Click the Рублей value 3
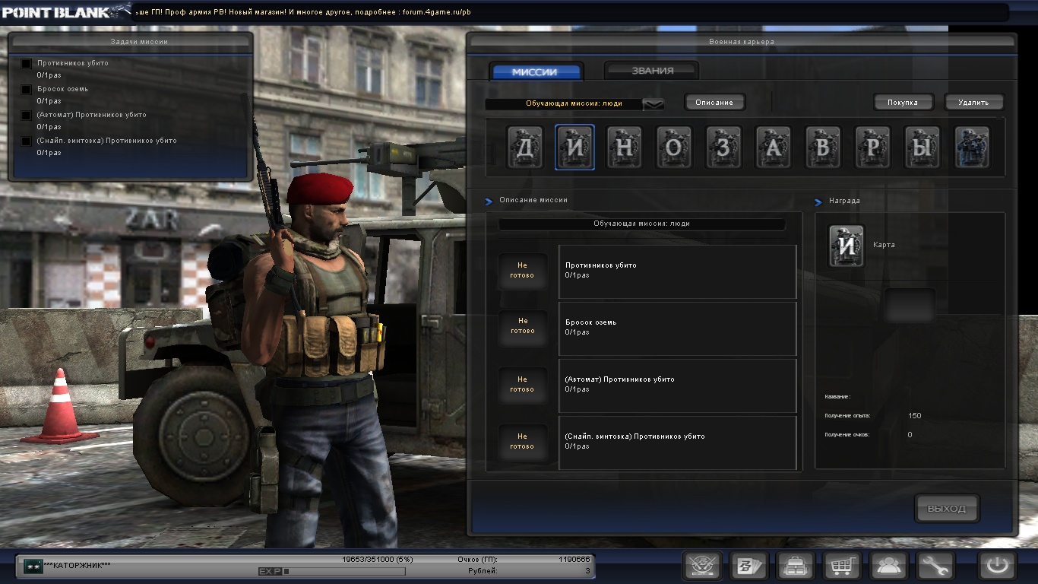Image resolution: width=1038 pixels, height=584 pixels. pyautogui.click(x=587, y=570)
